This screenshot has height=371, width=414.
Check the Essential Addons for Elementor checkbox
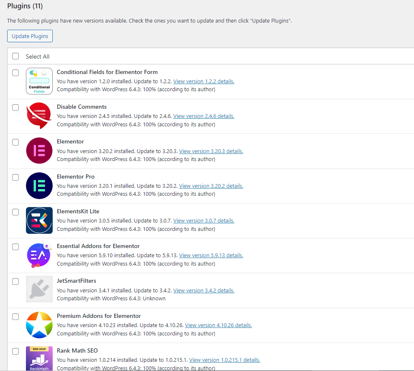click(x=15, y=247)
